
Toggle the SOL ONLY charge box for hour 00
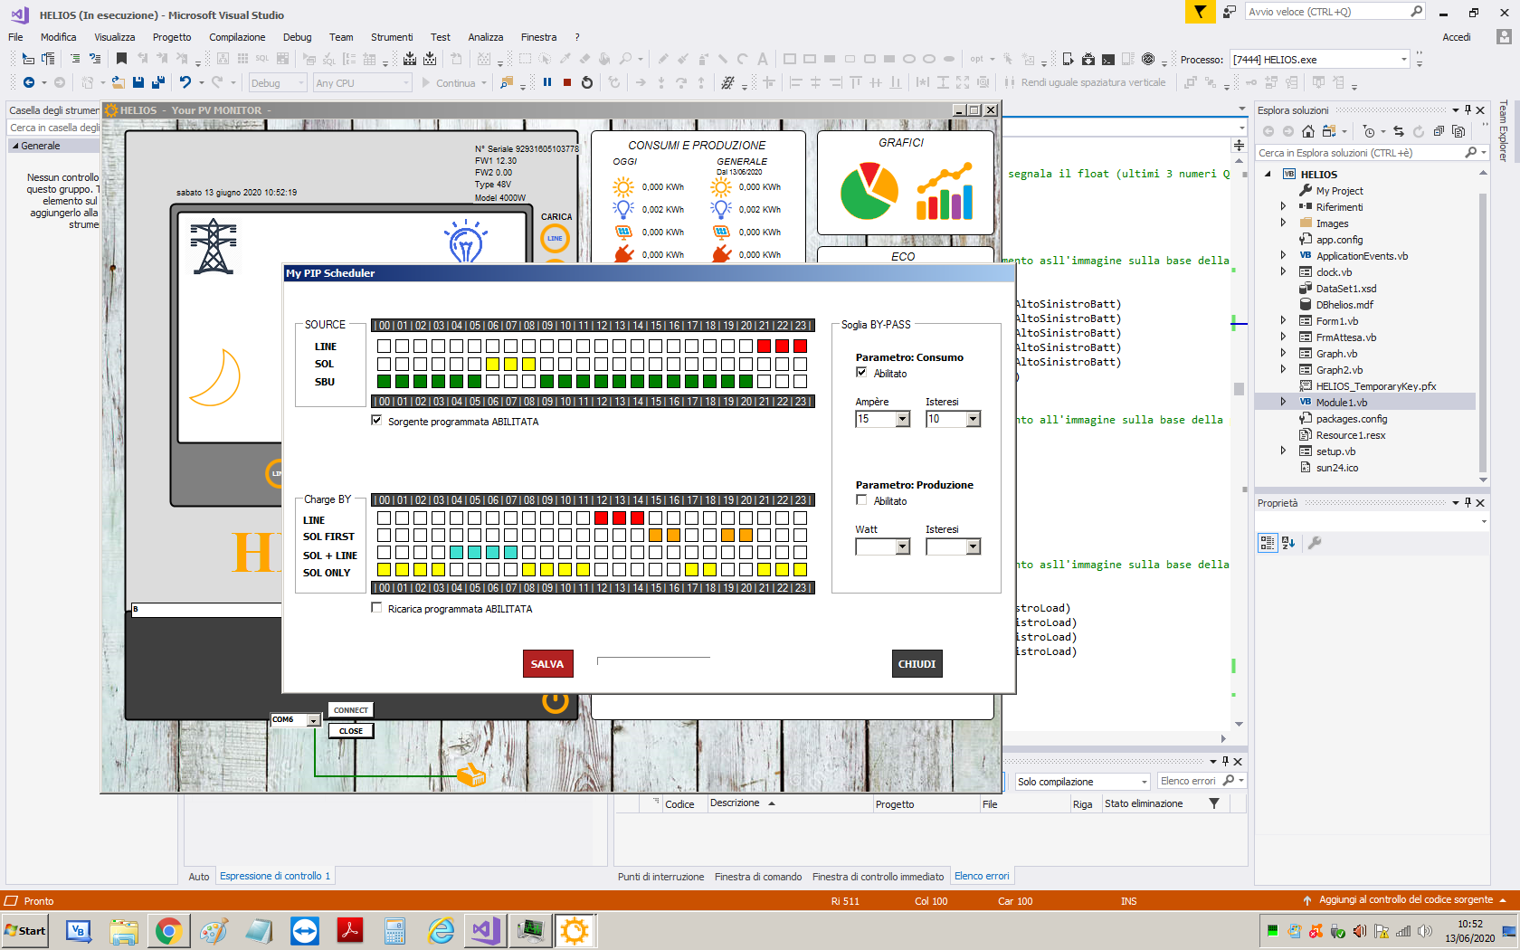384,569
